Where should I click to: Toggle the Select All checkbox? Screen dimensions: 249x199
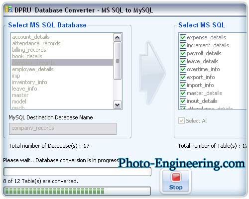[181, 120]
